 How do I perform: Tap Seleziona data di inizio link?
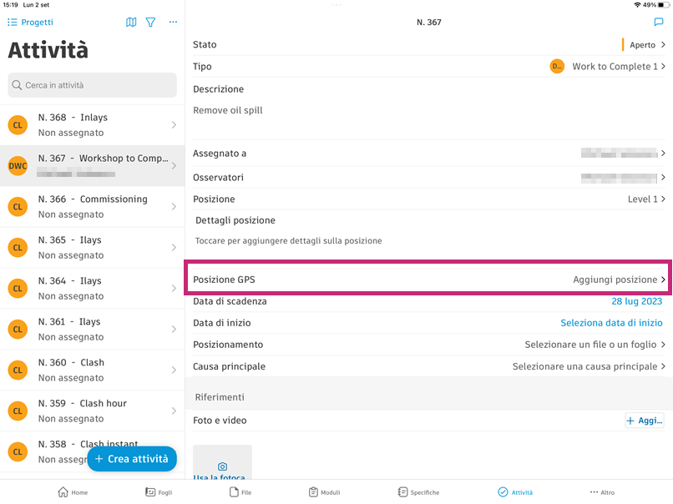pos(611,323)
